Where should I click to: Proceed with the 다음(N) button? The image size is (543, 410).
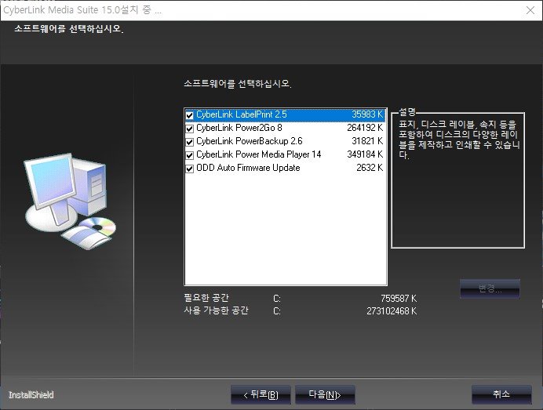(x=325, y=394)
